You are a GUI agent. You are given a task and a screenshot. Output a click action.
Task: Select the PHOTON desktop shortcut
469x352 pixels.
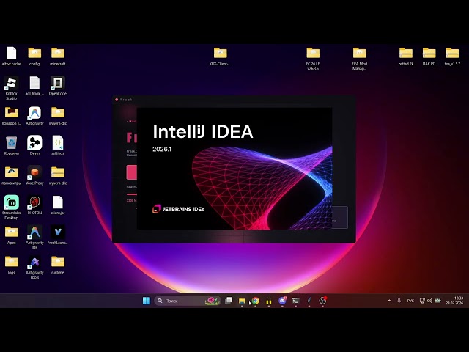pos(34,205)
